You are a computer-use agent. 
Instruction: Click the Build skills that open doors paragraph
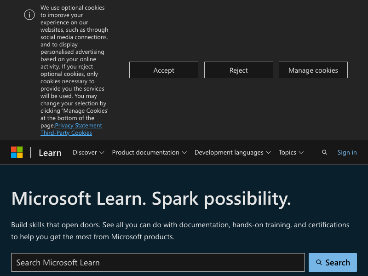(180, 231)
